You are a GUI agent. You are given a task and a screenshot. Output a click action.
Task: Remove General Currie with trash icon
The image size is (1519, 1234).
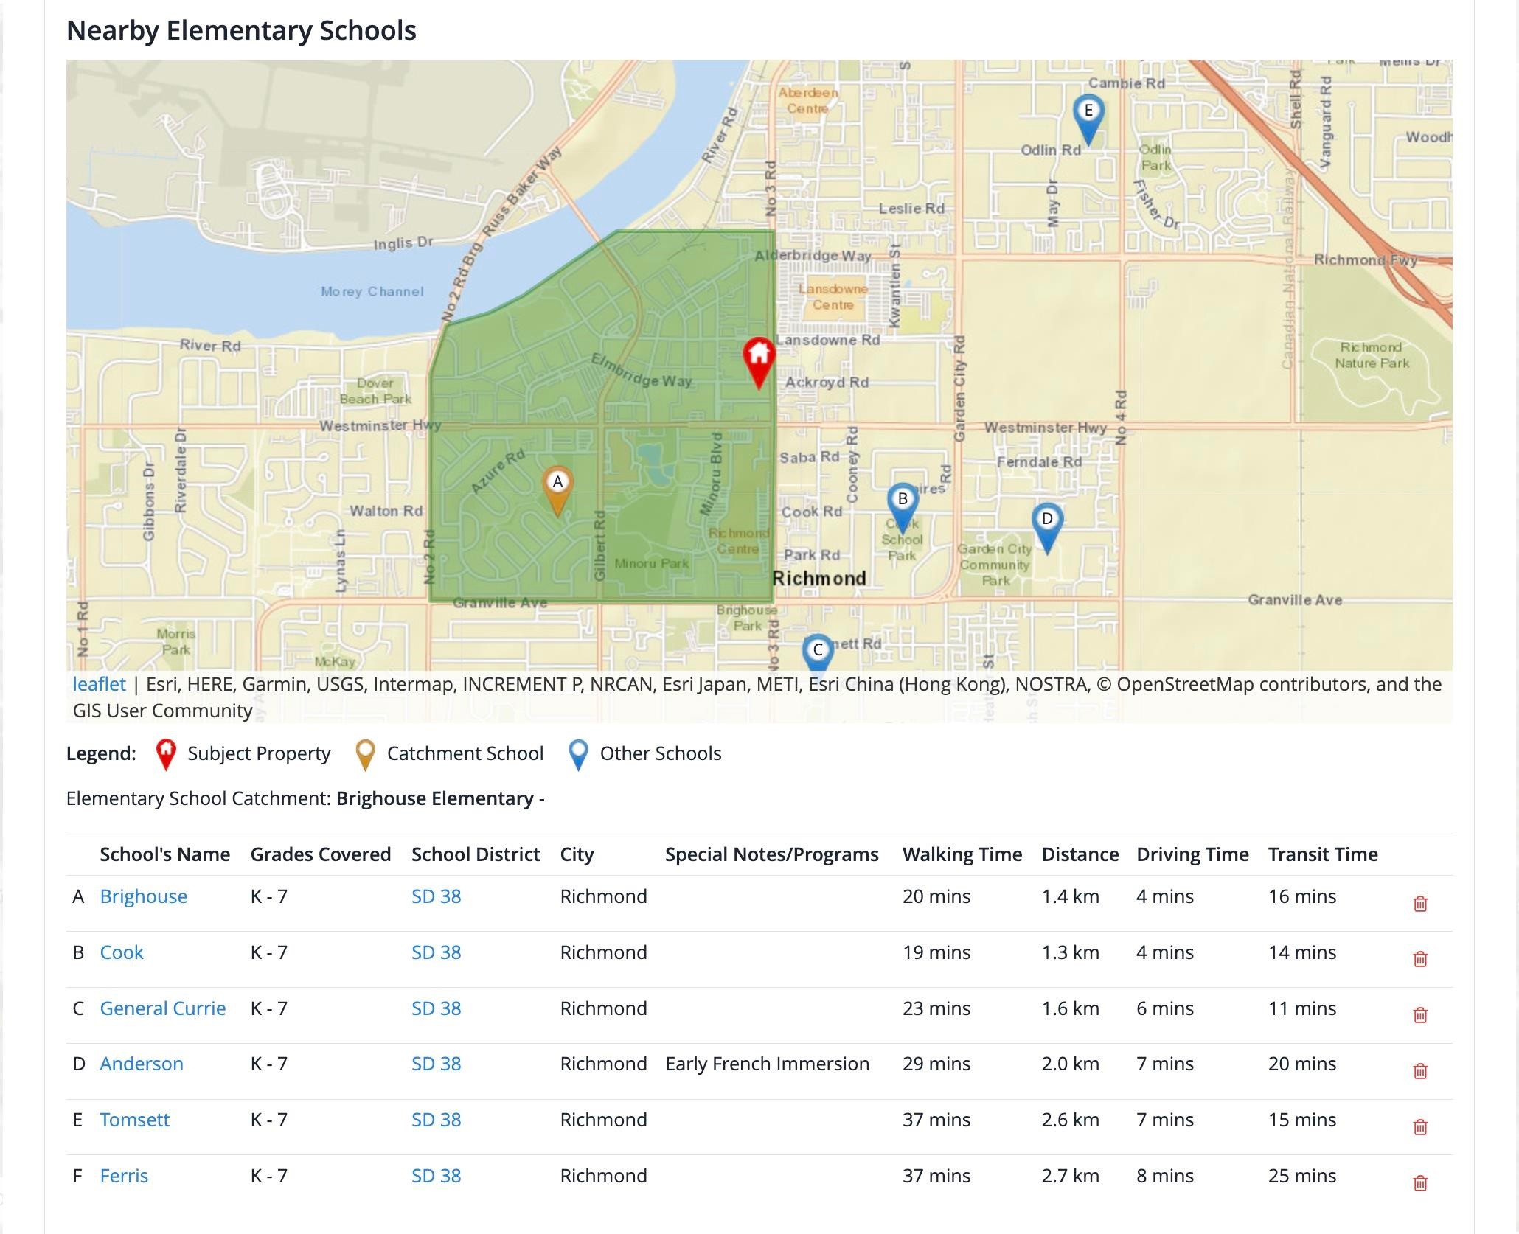click(1419, 1015)
